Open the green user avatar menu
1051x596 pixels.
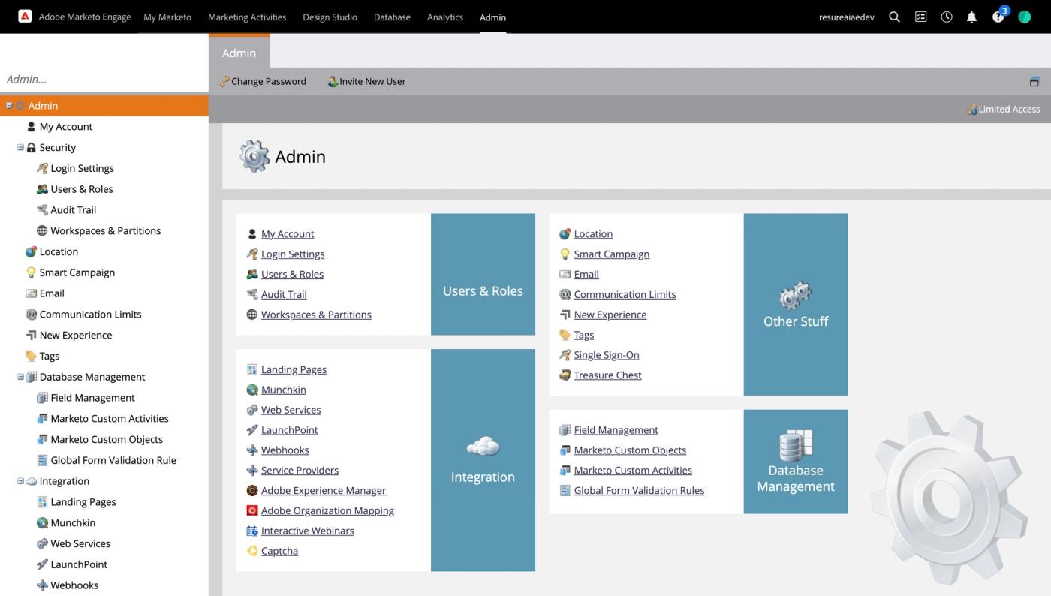point(1025,17)
